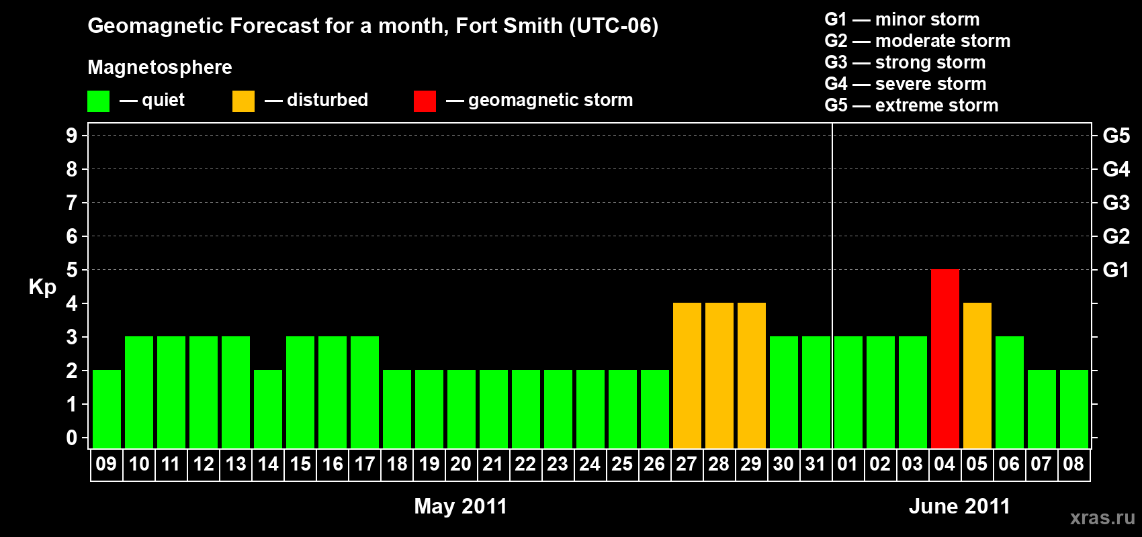Image resolution: width=1142 pixels, height=537 pixels.
Task: Click the green bar for June 08
Action: [x=1074, y=409]
